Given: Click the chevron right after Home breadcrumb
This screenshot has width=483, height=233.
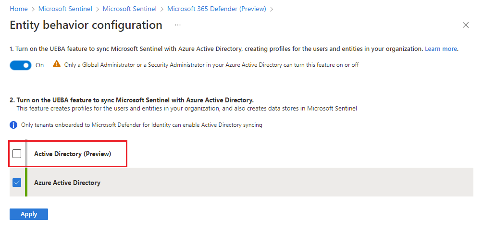Looking at the screenshot, I should click(x=33, y=9).
